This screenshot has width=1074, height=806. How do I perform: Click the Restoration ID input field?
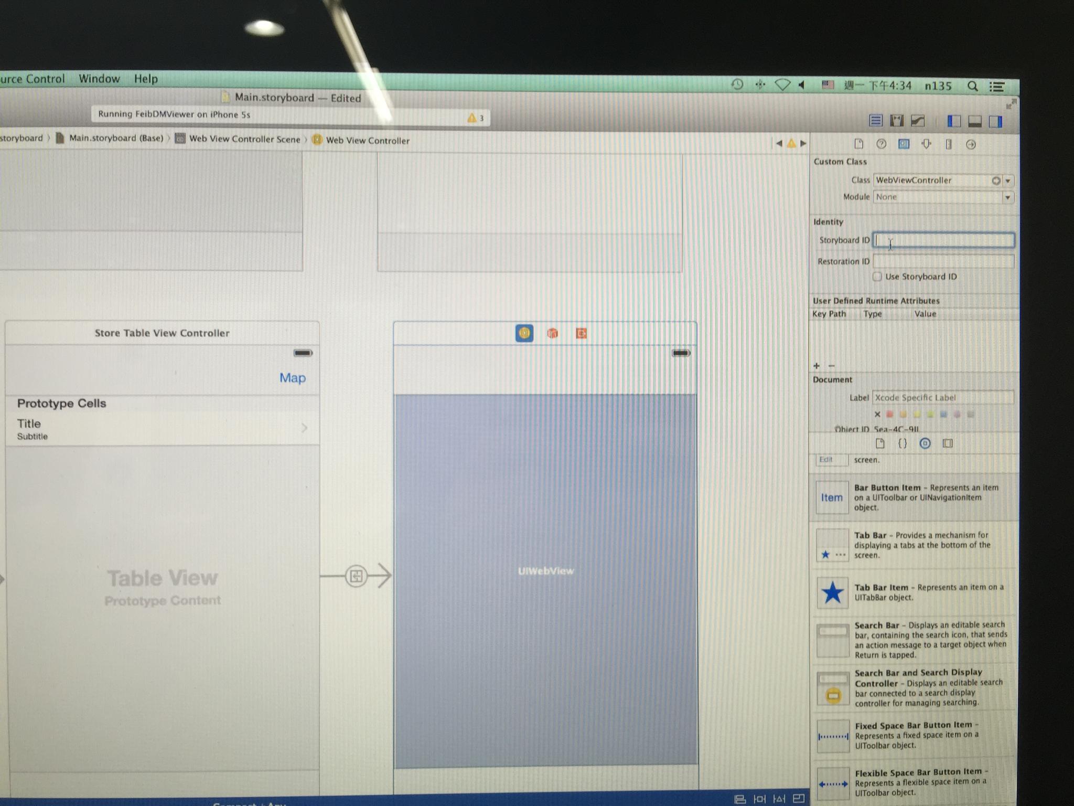[x=943, y=261]
